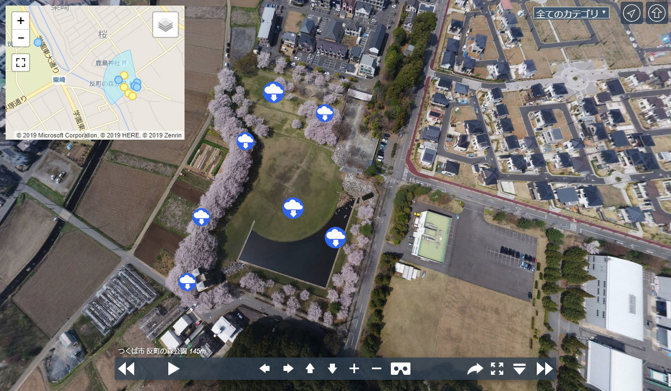Enable VR headset mode
671x391 pixels.
[x=400, y=369]
